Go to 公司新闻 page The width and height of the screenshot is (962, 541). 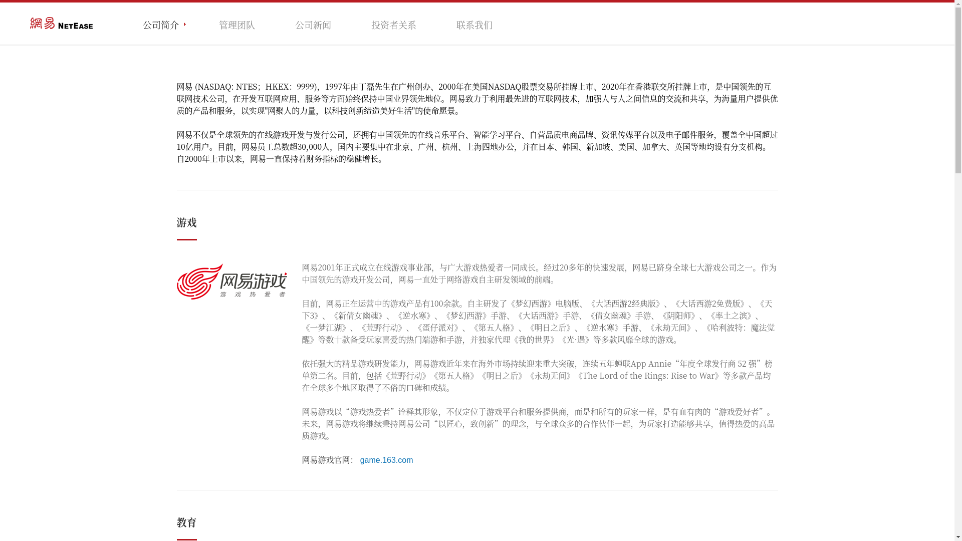coord(313,25)
